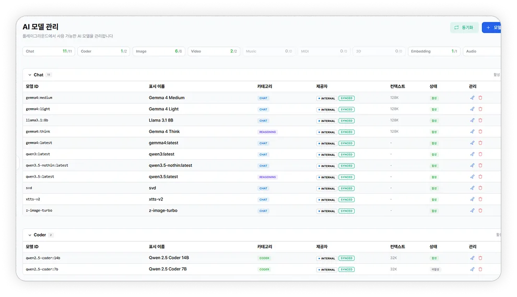Filter by Video category

(214, 51)
